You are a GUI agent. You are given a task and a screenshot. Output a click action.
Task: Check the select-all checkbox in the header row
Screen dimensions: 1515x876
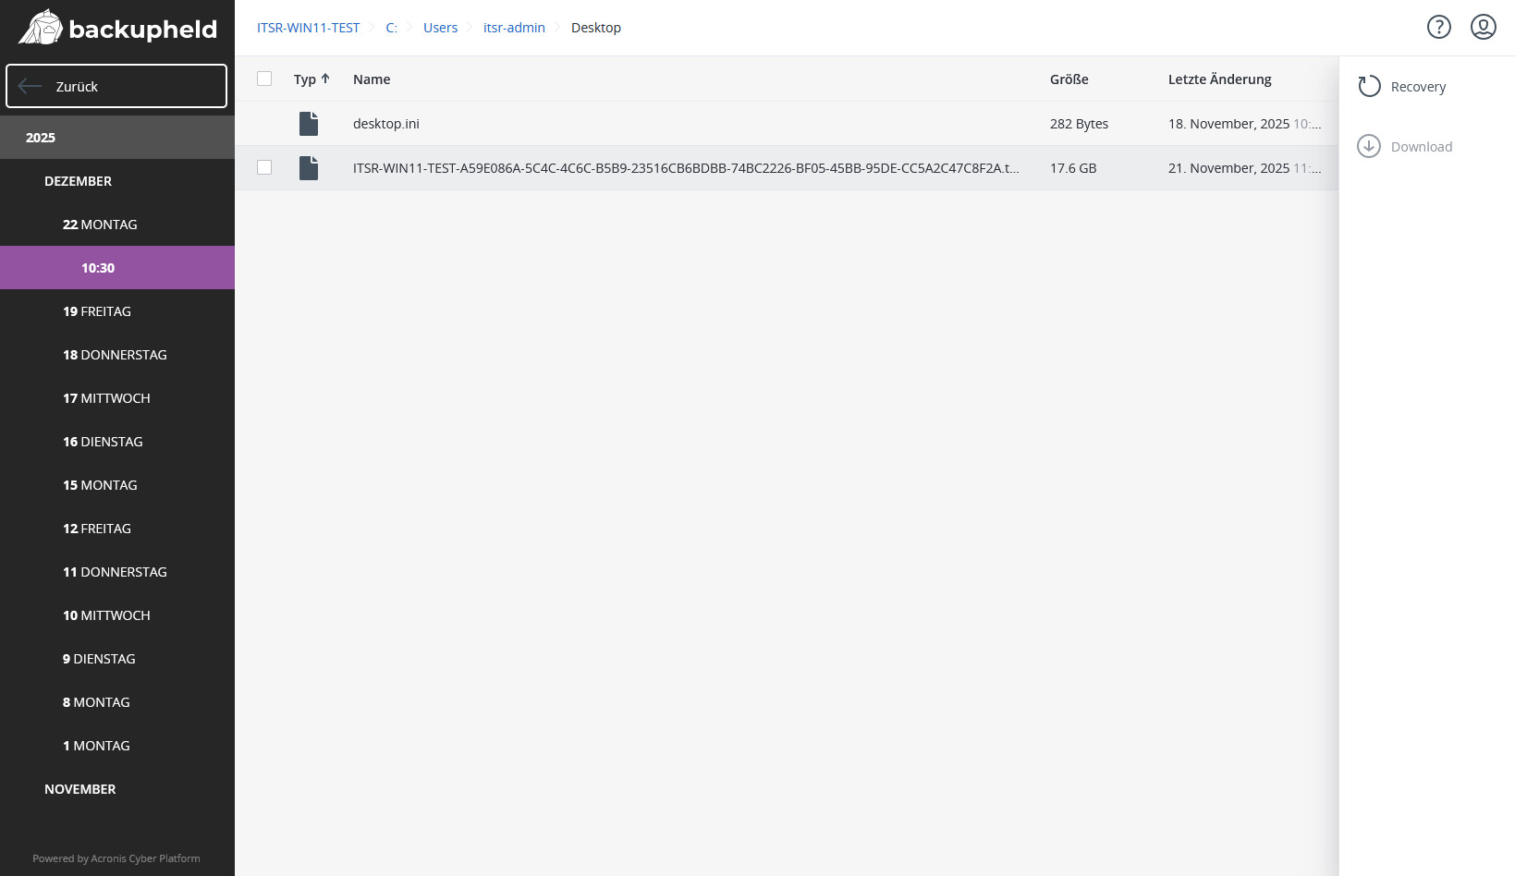[x=264, y=79]
